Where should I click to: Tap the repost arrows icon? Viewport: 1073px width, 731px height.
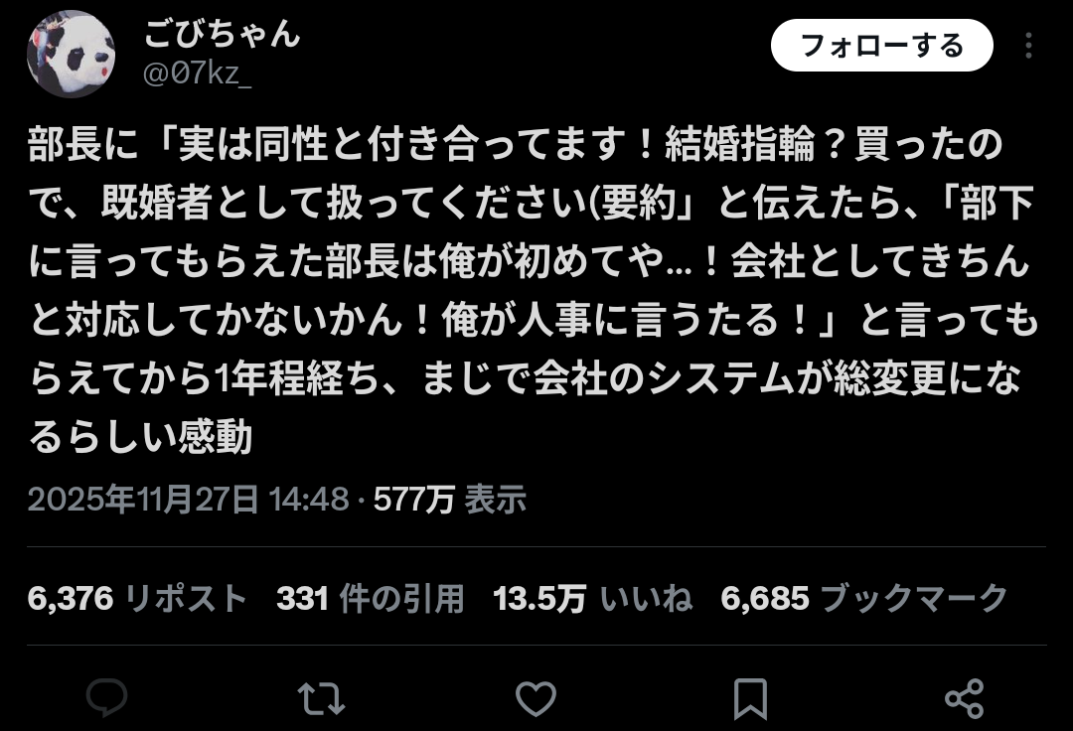point(321,699)
